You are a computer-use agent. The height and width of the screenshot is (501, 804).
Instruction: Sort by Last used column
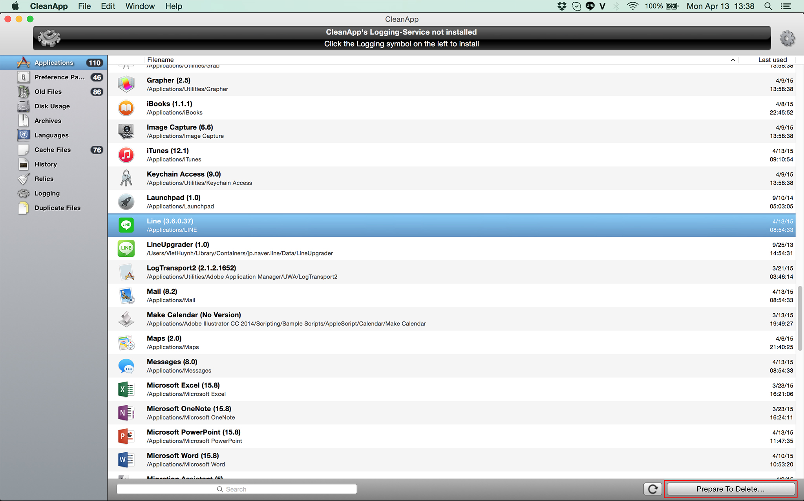click(x=772, y=60)
